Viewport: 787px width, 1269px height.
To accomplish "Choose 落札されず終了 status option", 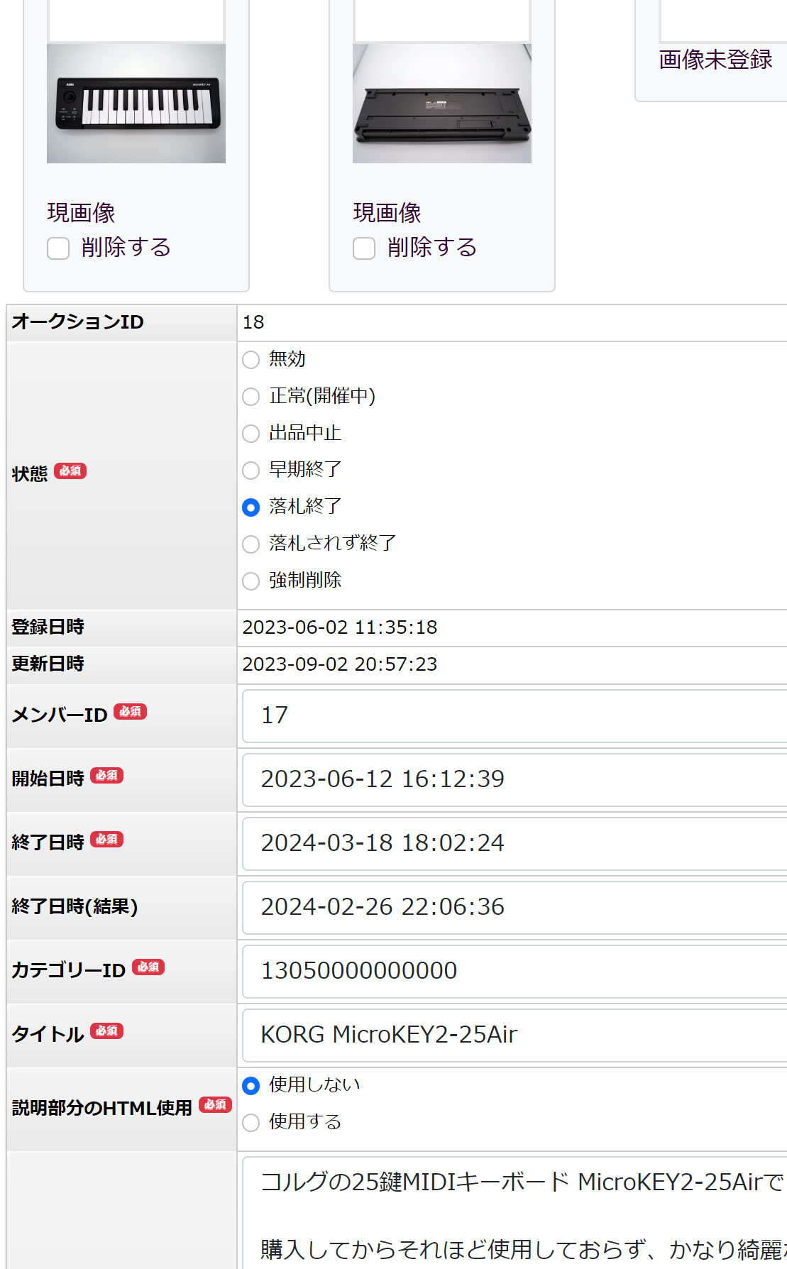I will 251,544.
